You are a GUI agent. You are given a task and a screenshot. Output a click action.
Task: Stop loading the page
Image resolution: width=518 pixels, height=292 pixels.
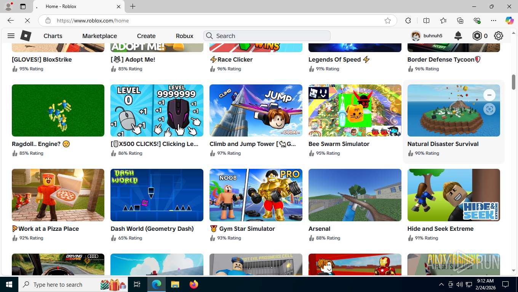(27, 21)
